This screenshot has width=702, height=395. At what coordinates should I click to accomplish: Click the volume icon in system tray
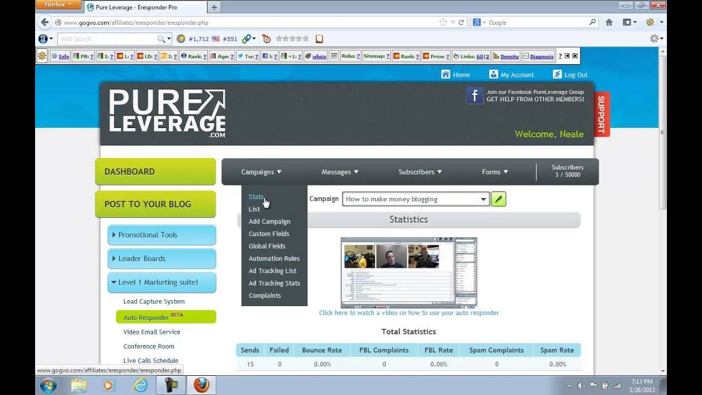tap(580, 385)
